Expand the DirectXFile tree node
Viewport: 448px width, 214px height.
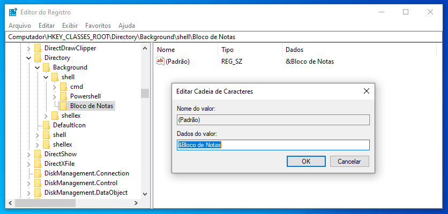pyautogui.click(x=28, y=164)
